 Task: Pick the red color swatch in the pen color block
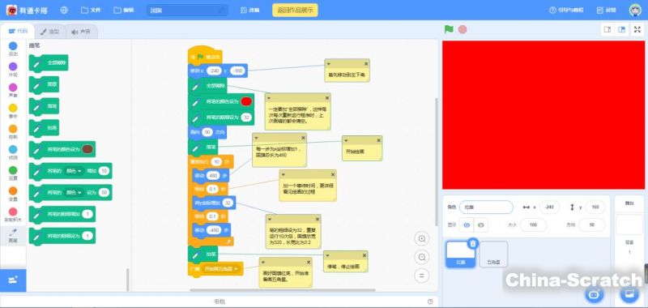pos(246,101)
